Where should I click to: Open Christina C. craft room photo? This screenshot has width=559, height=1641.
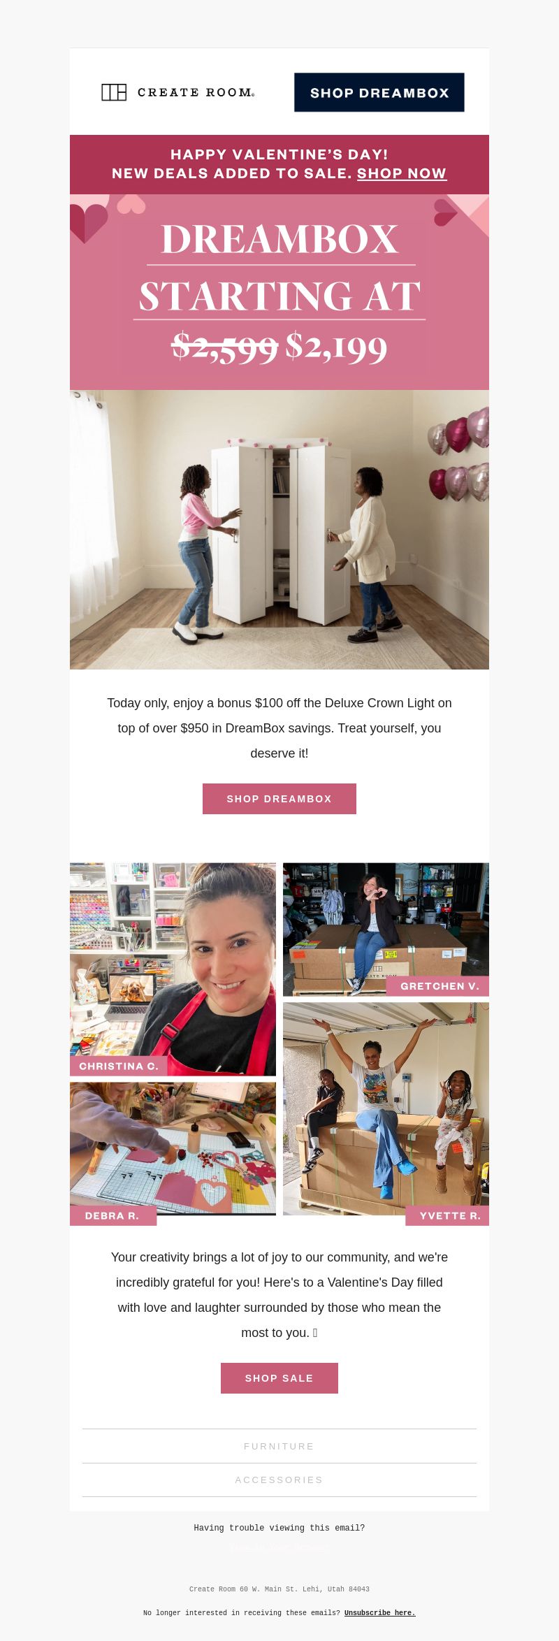click(173, 969)
